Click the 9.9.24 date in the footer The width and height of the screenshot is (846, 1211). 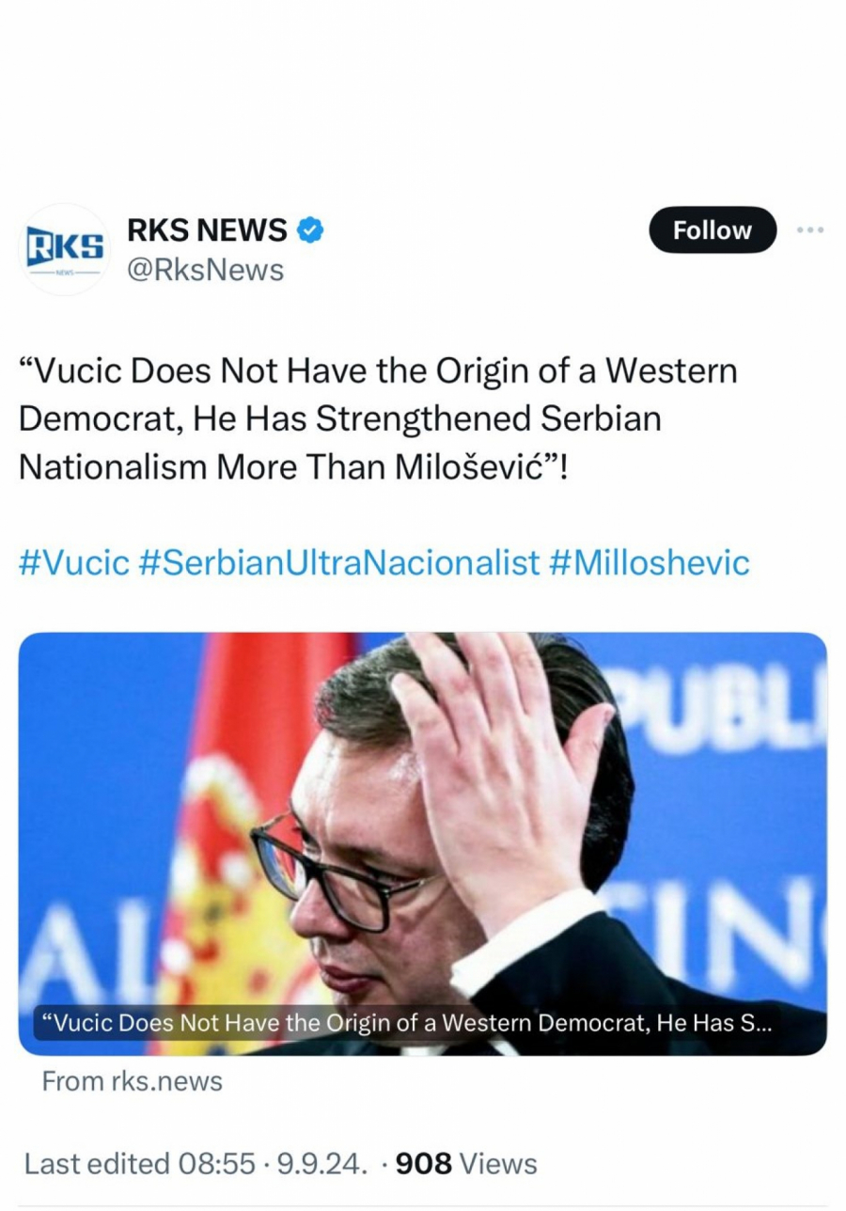coord(325,1163)
